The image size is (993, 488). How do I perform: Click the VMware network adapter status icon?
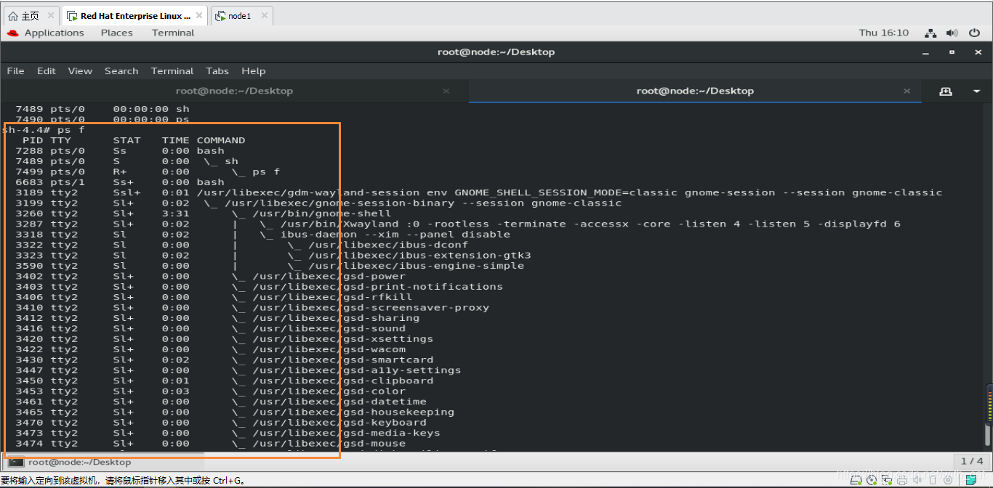point(886,480)
